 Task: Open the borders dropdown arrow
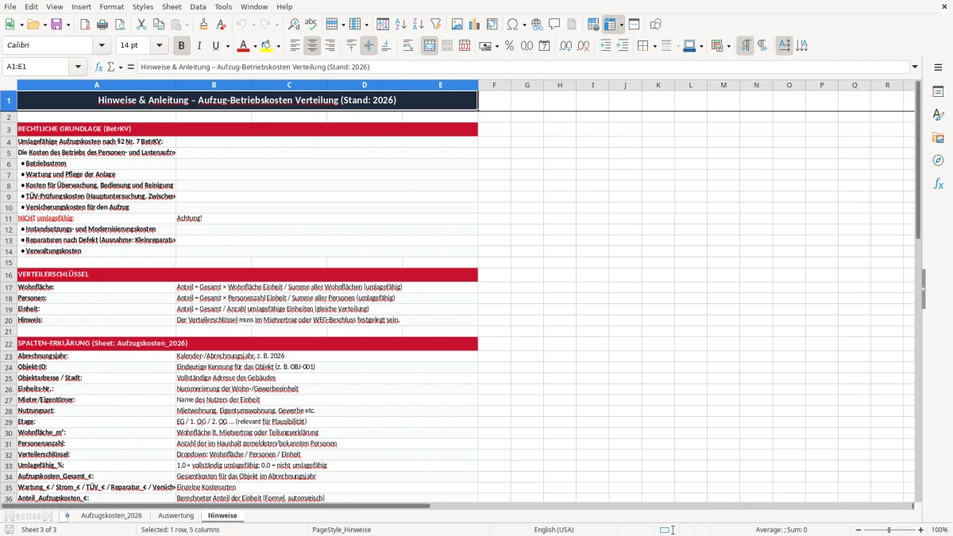click(x=654, y=46)
